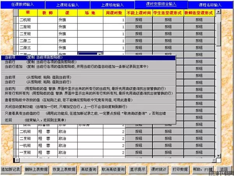Image resolution: width=234 pixels, height=176 pixels.
Task: Open the 上课班名输入 tab
Action: (x=67, y=5)
